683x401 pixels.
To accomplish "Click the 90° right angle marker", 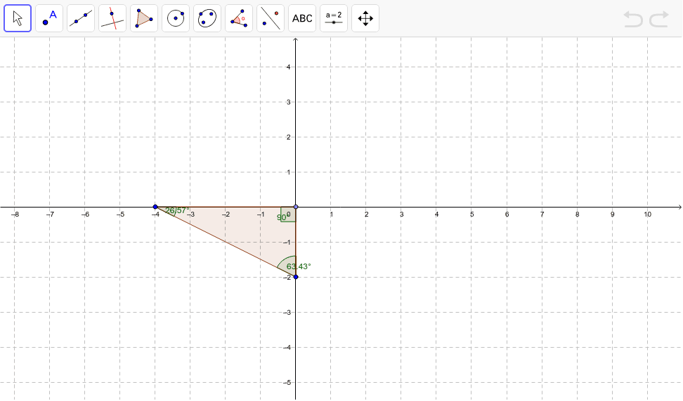I will click(x=288, y=215).
